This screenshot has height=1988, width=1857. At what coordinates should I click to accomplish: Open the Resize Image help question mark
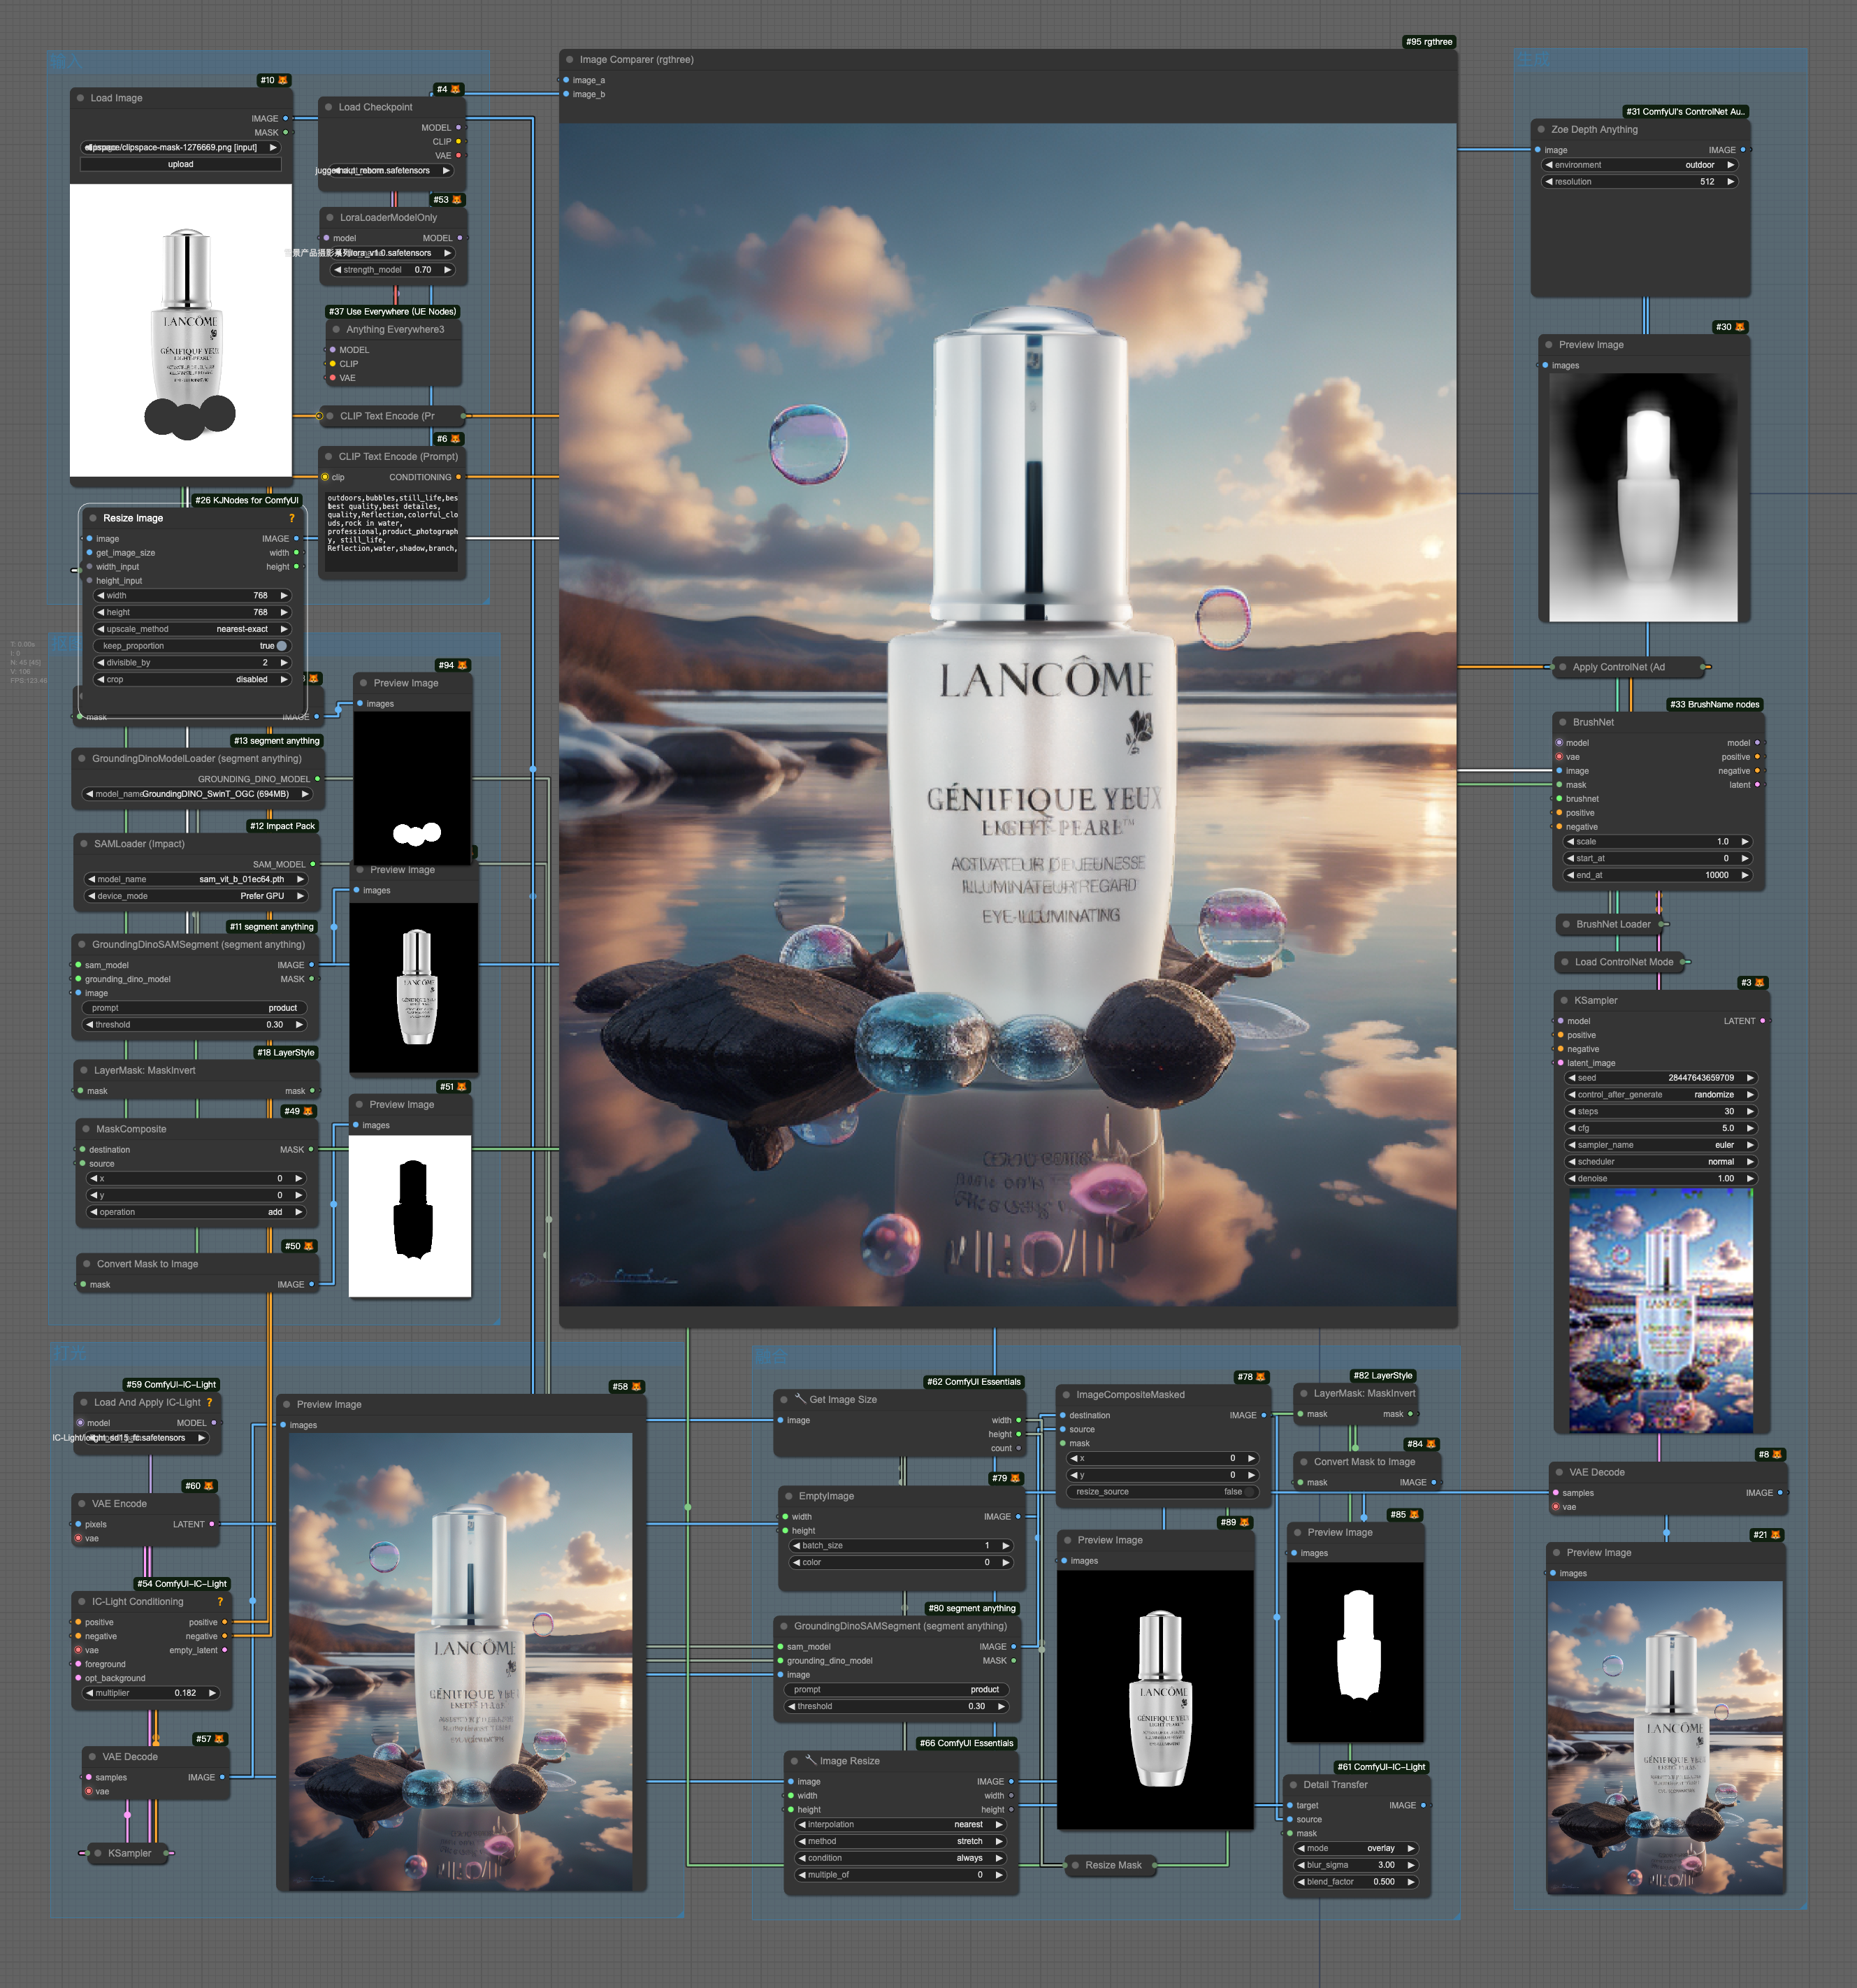coord(292,518)
